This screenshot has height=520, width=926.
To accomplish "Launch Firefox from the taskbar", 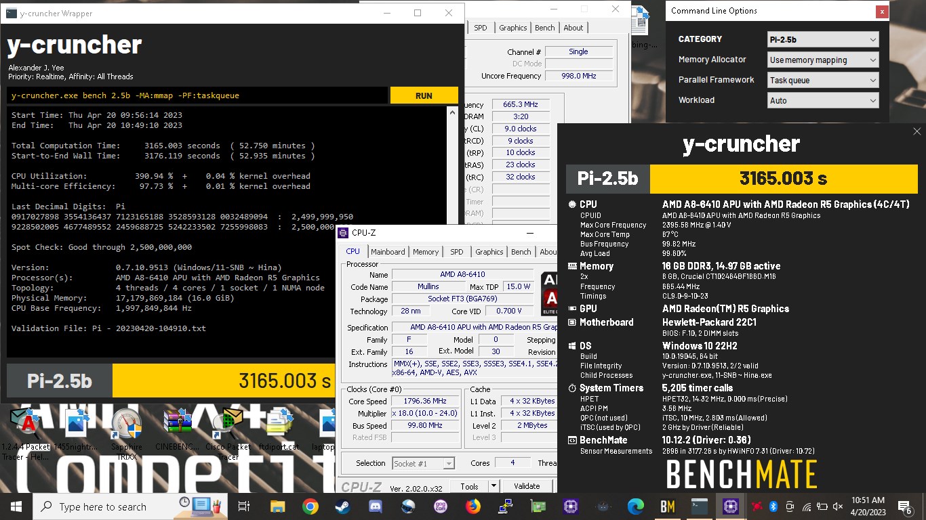I will [472, 506].
